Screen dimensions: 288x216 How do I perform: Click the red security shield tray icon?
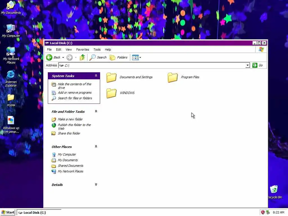click(x=263, y=213)
